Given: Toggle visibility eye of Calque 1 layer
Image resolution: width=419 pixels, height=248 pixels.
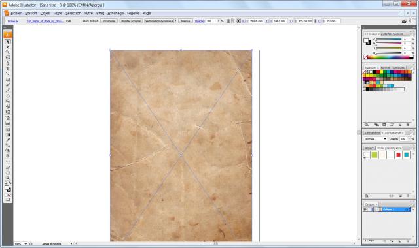Looking at the screenshot, I should (365, 209).
